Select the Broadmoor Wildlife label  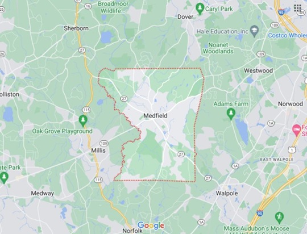point(113,7)
